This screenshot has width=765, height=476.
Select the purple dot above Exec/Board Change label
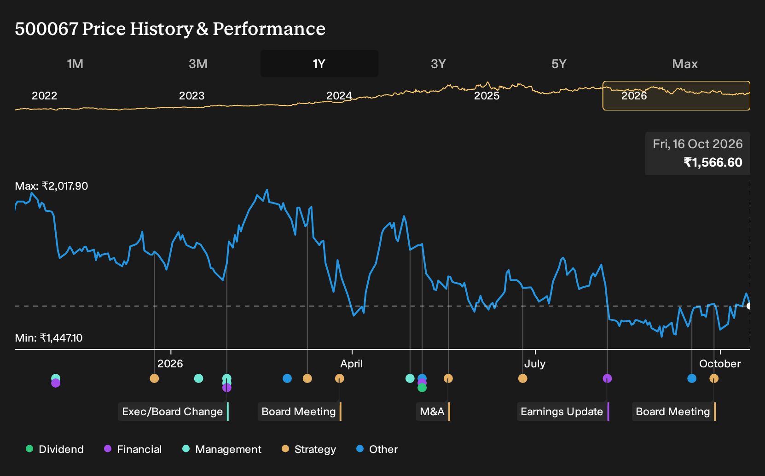click(226, 388)
